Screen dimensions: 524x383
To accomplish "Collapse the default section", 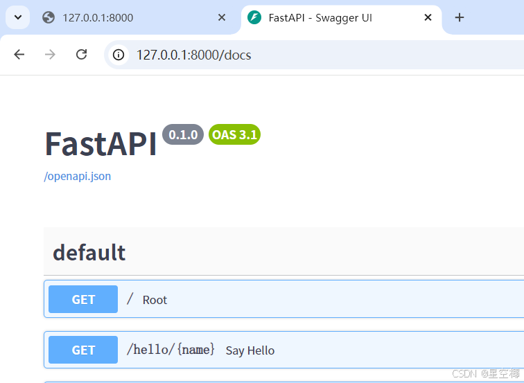I will click(283, 252).
